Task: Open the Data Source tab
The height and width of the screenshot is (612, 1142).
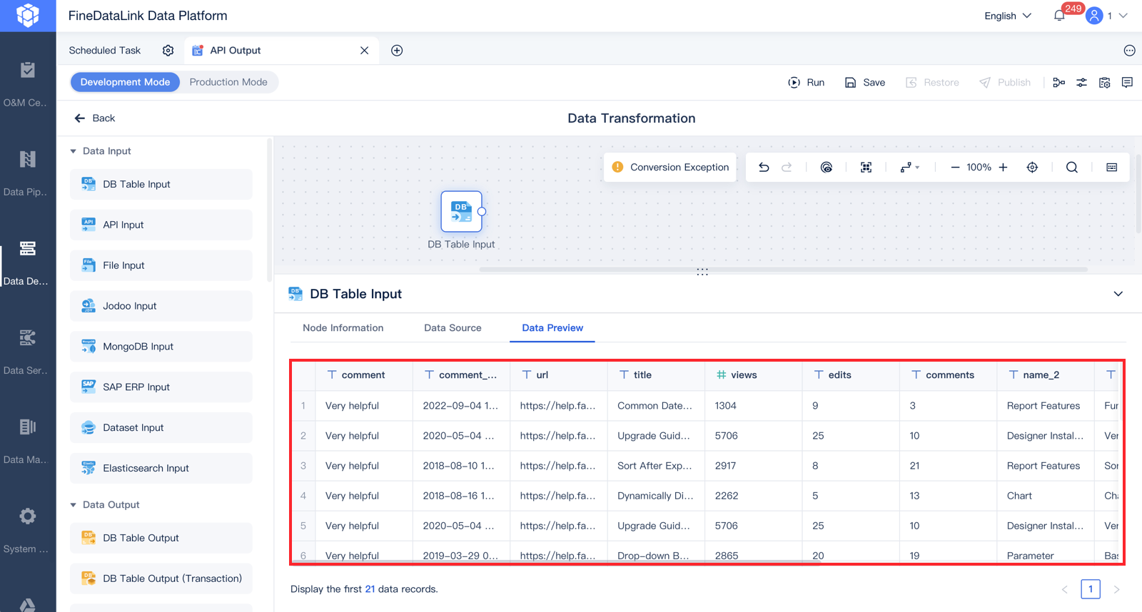Action: point(453,328)
